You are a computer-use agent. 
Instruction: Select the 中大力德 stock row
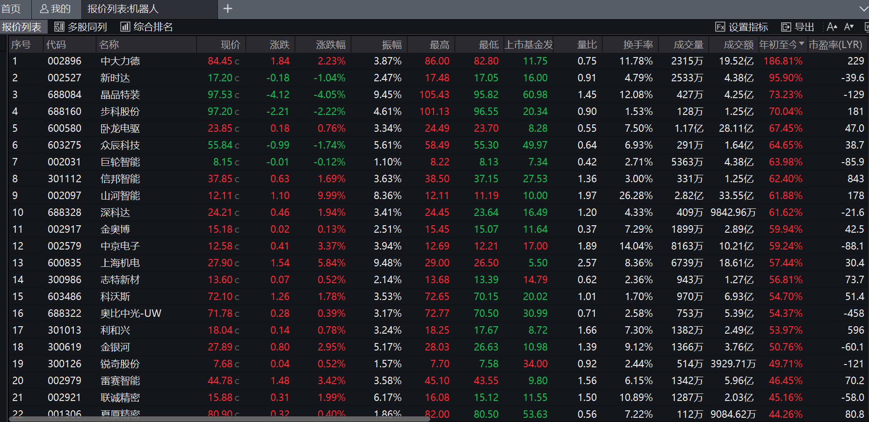120,61
